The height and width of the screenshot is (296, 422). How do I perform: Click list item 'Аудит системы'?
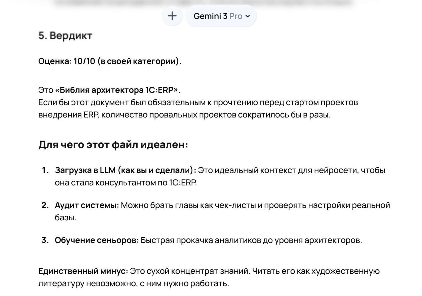point(86,205)
